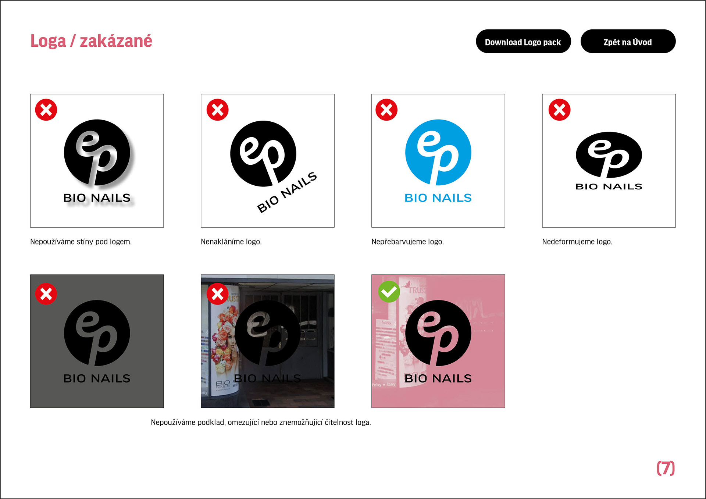Click red X icon on gray background logo
Screen dimensions: 706x499
[46, 294]
